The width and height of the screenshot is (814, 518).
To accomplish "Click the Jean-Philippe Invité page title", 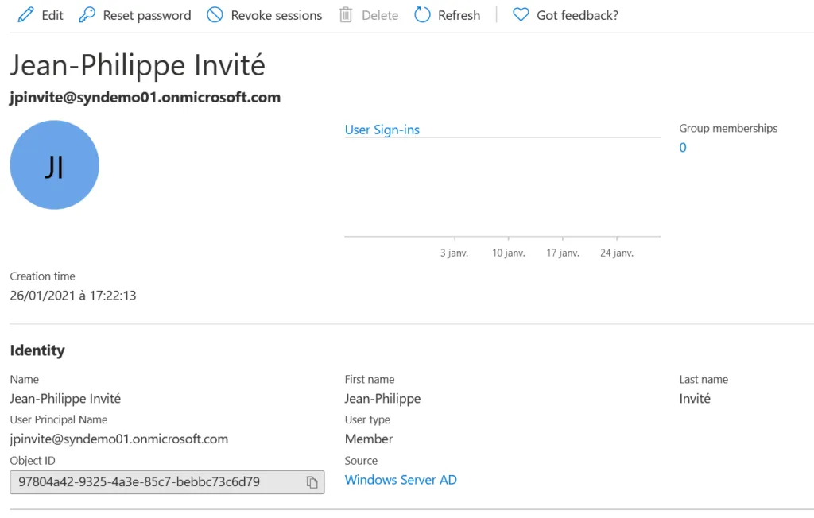I will (x=138, y=65).
